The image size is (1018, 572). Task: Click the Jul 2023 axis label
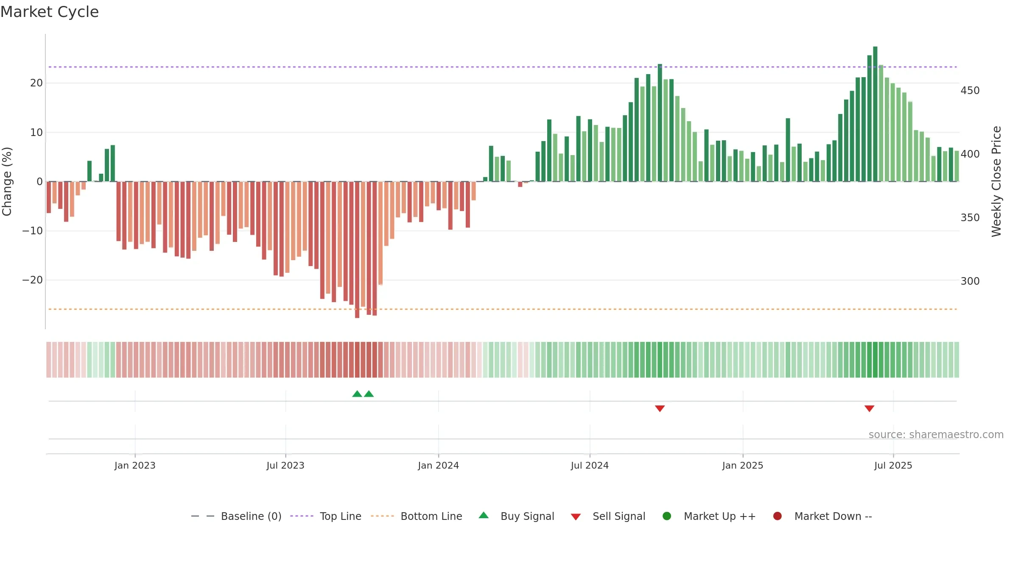(285, 465)
